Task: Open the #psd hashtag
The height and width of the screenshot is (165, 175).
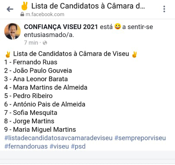Action: (78, 146)
